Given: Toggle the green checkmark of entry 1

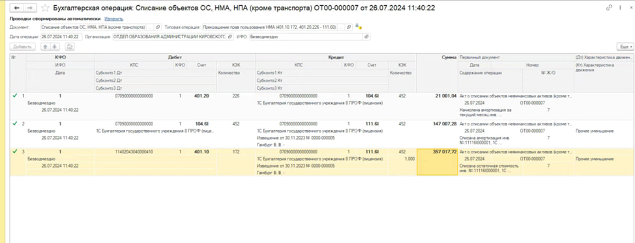Looking at the screenshot, I should tap(15, 96).
